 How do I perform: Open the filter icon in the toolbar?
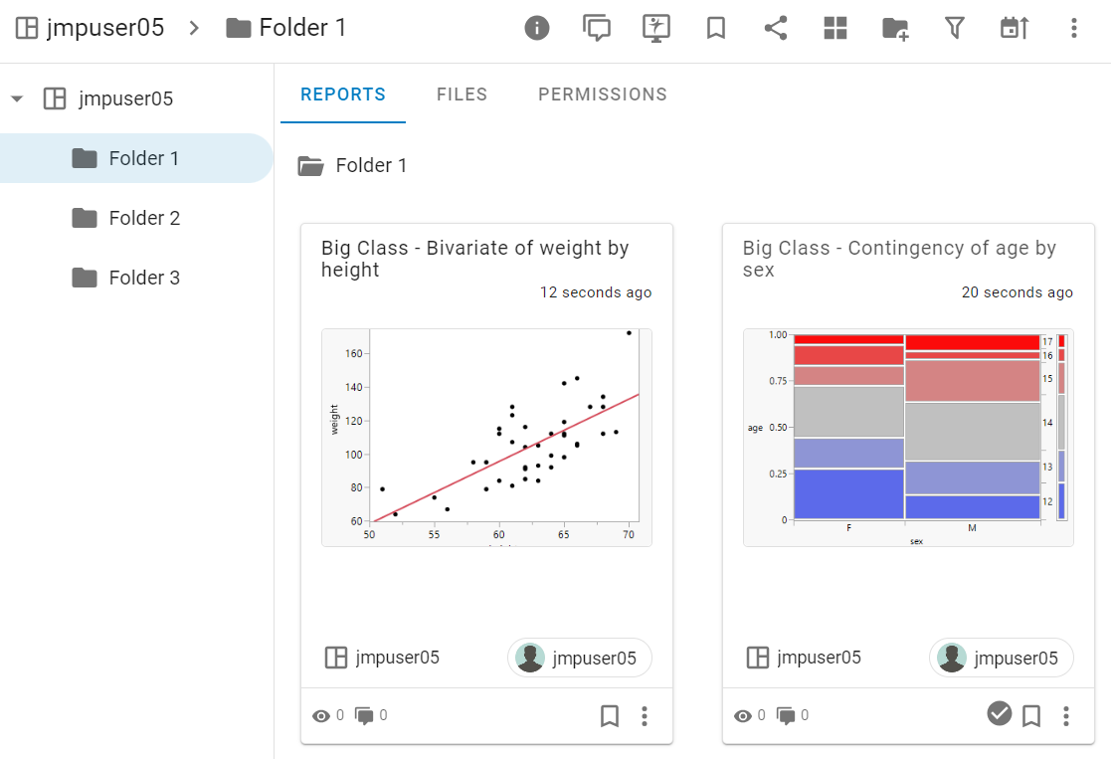point(954,28)
